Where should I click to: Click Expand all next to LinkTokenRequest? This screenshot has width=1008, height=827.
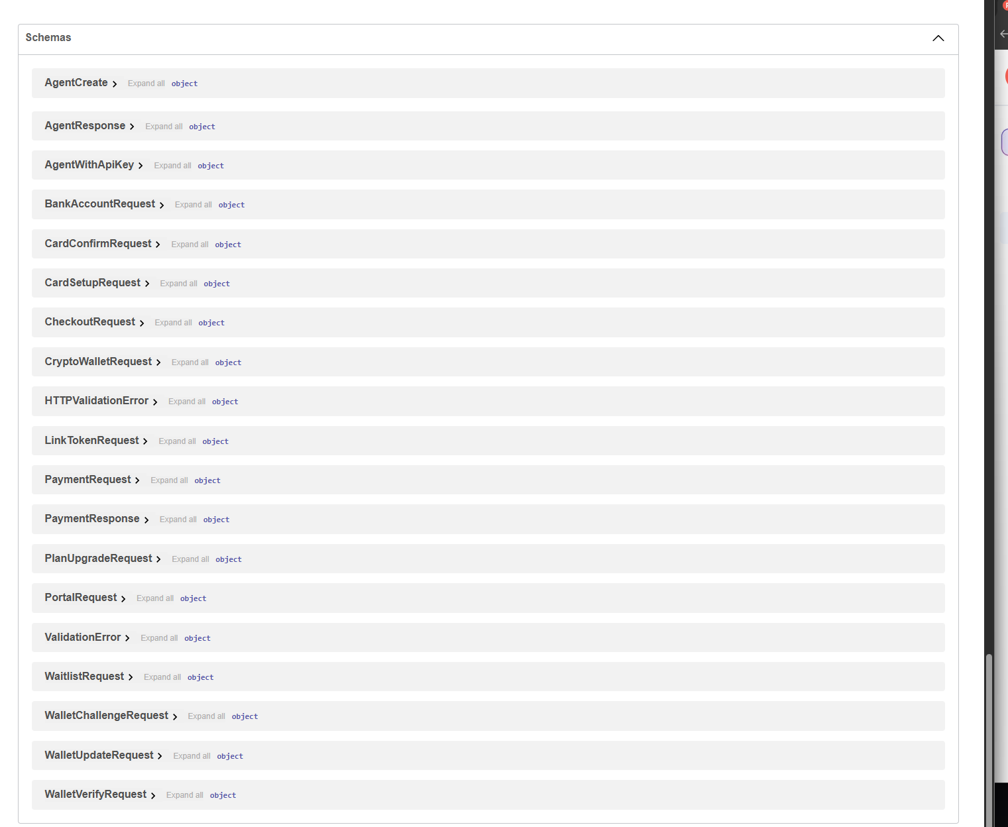point(177,441)
